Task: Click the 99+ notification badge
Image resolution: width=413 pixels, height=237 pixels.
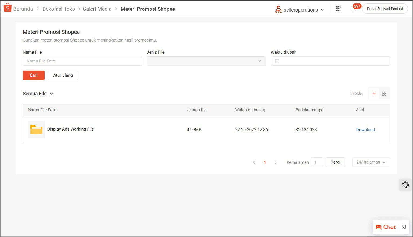Action: click(x=357, y=6)
